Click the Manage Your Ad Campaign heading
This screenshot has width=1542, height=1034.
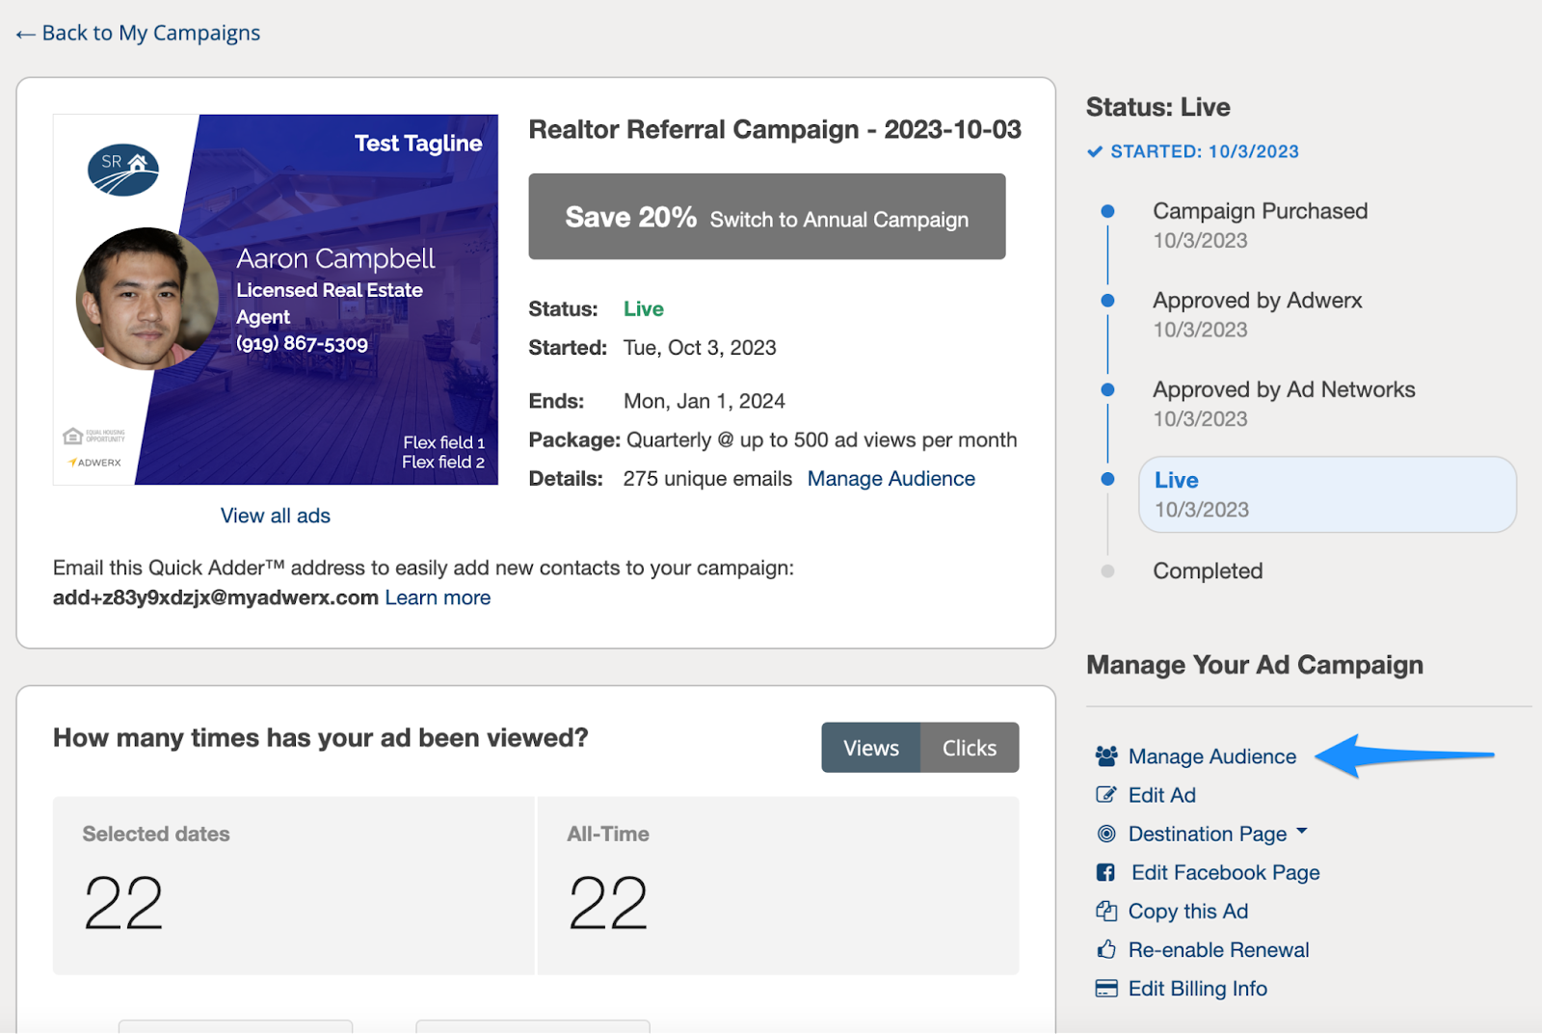click(x=1255, y=665)
